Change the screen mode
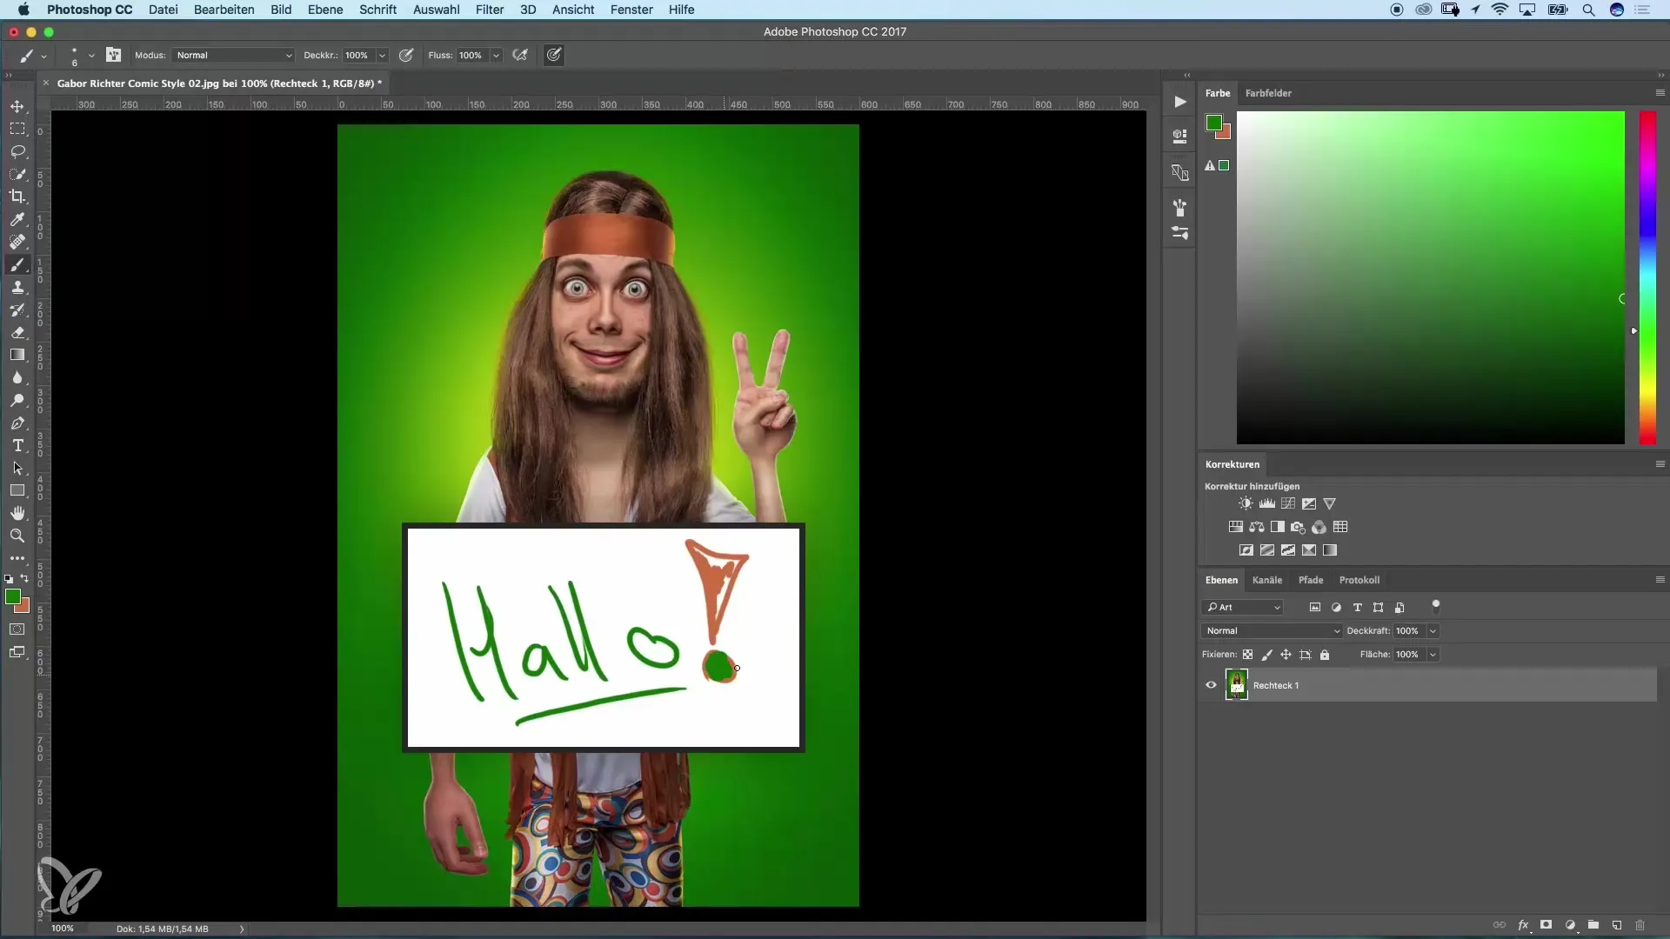Screen dimensions: 1670x939 coord(17,652)
